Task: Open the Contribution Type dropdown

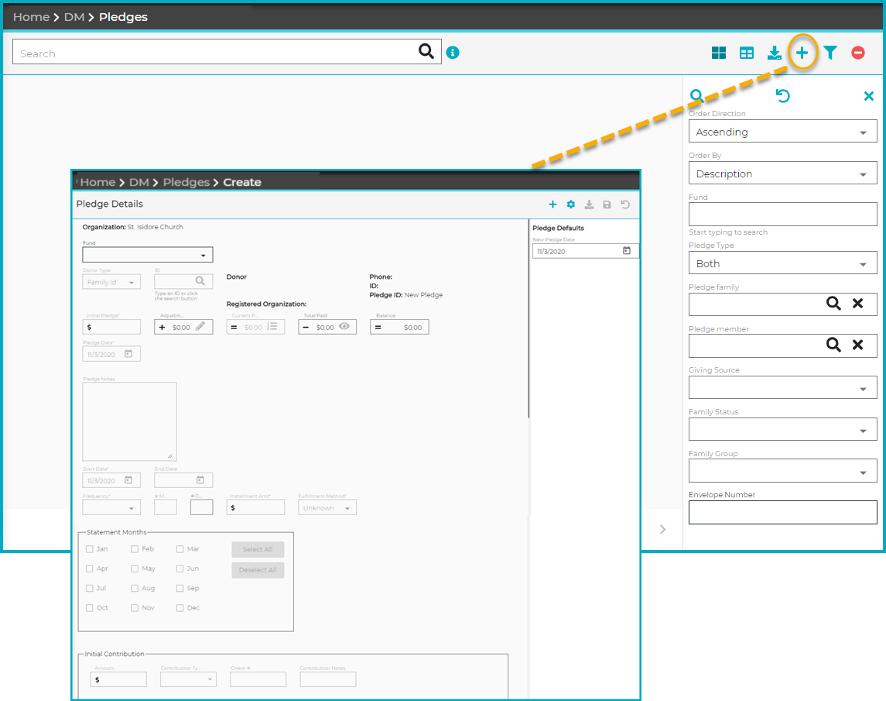Action: [x=188, y=679]
